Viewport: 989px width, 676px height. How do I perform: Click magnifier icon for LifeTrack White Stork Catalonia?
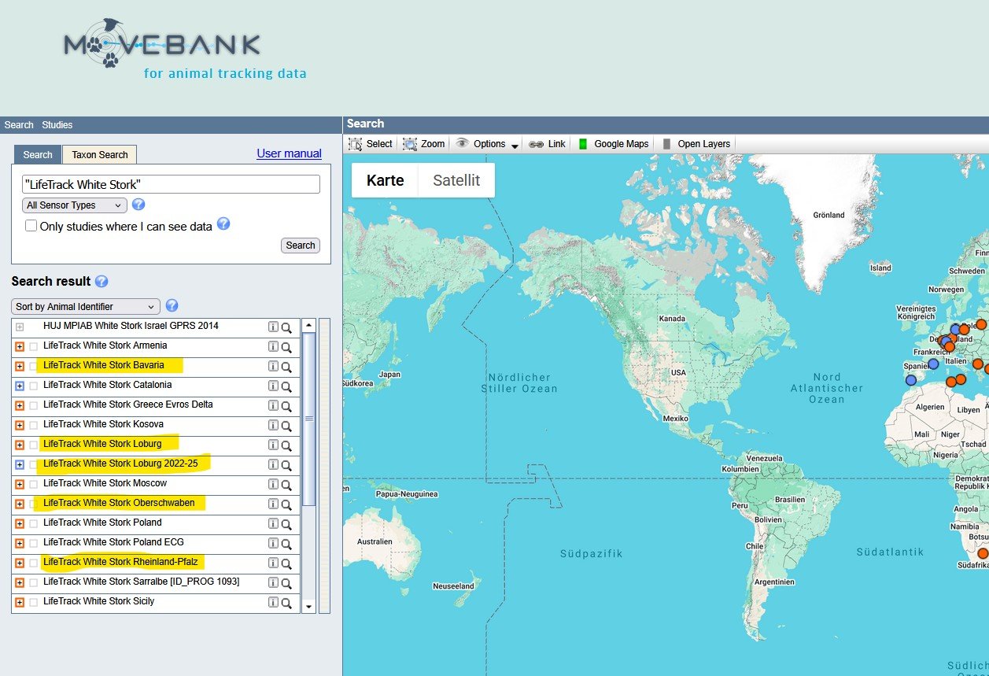tap(286, 386)
